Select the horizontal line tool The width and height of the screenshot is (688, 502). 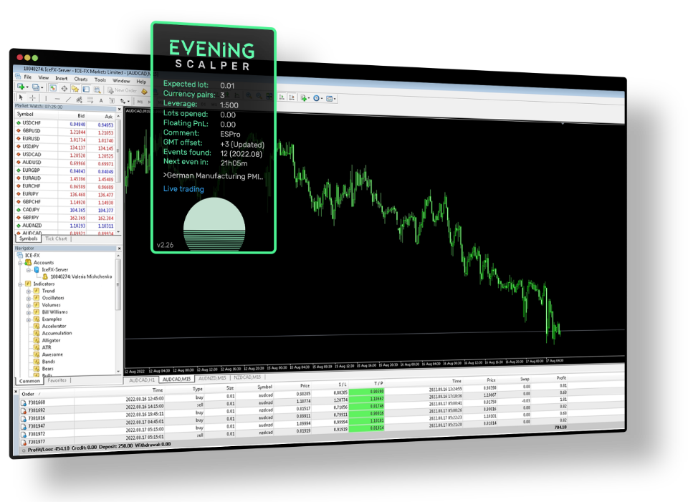pyautogui.click(x=57, y=99)
